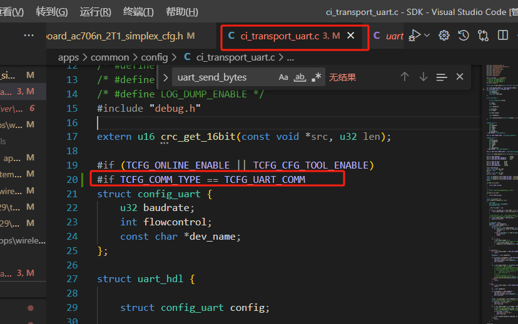
Task: Select sidebar file entry 'ver\... 6'
Action: 23,109
